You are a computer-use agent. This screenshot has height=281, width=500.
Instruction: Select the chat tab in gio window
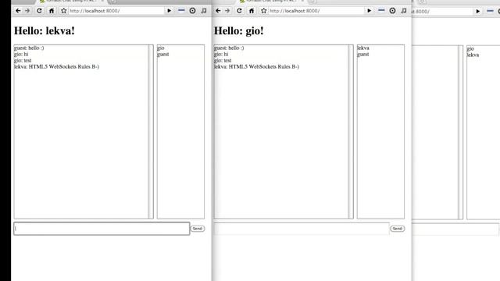[270, 2]
